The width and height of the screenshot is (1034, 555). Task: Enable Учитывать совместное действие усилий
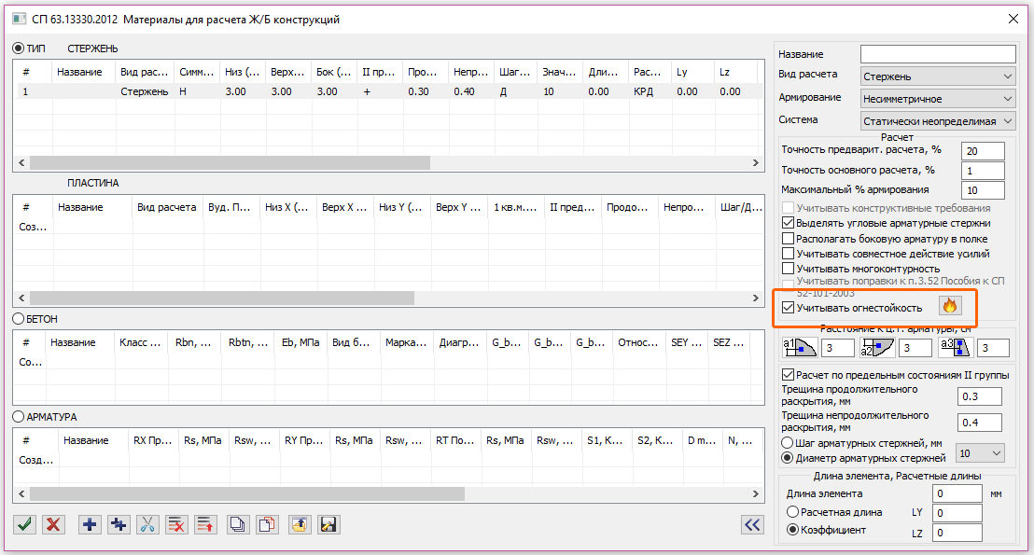pyautogui.click(x=789, y=254)
